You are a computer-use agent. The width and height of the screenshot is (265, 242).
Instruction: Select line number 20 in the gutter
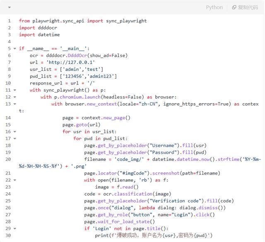pos(8,160)
